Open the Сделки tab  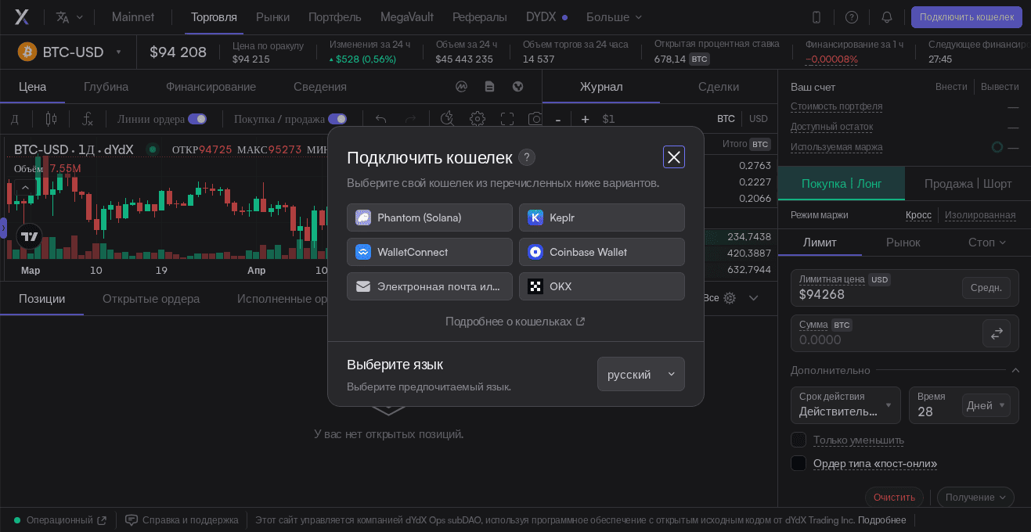click(x=719, y=86)
